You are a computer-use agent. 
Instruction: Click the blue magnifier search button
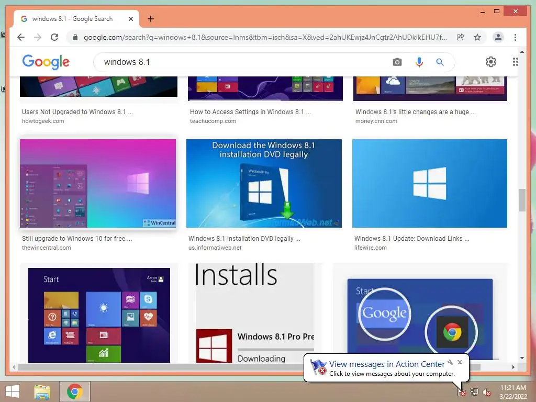coord(440,62)
